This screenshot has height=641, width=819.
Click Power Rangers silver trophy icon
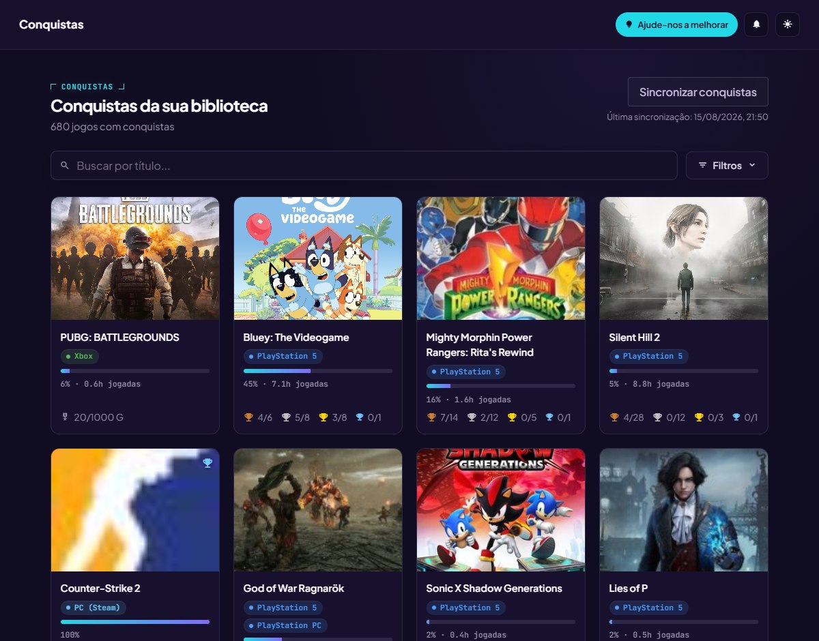pyautogui.click(x=471, y=417)
